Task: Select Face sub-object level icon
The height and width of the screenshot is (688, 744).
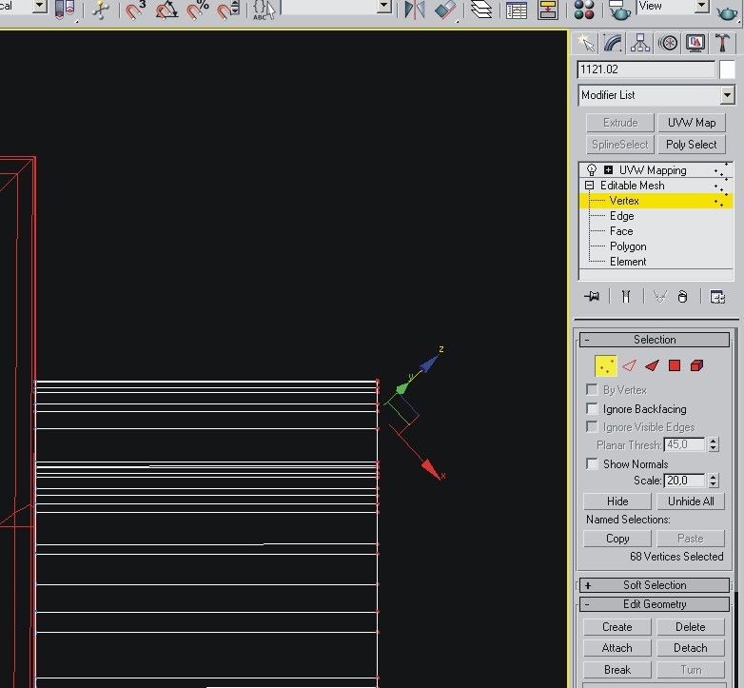Action: [x=652, y=365]
